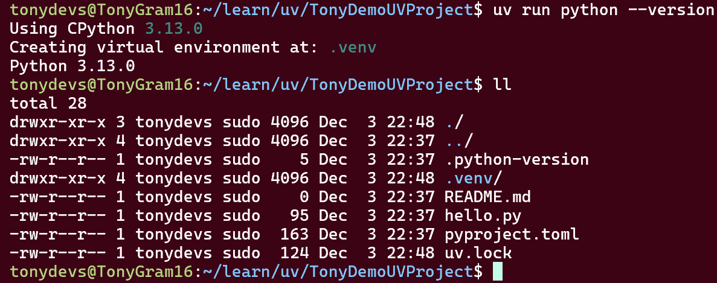
Task: Select the pyproject.toml filename
Action: pyautogui.click(x=512, y=234)
